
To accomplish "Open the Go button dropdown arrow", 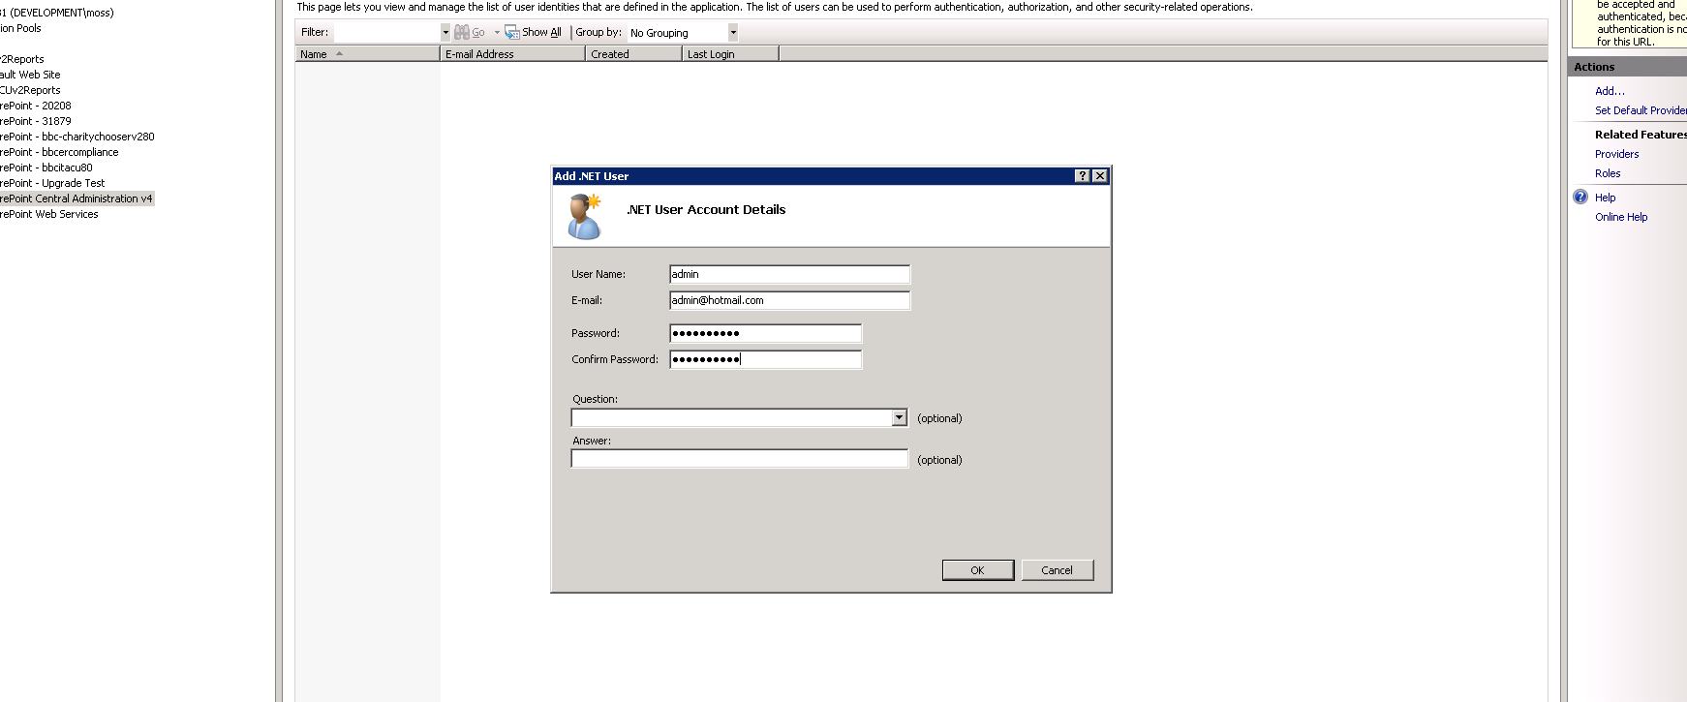I will click(497, 33).
